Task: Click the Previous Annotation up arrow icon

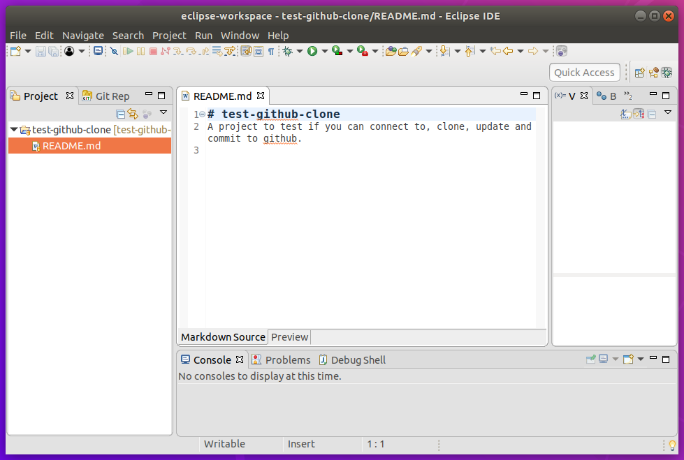Action: pyautogui.click(x=470, y=51)
